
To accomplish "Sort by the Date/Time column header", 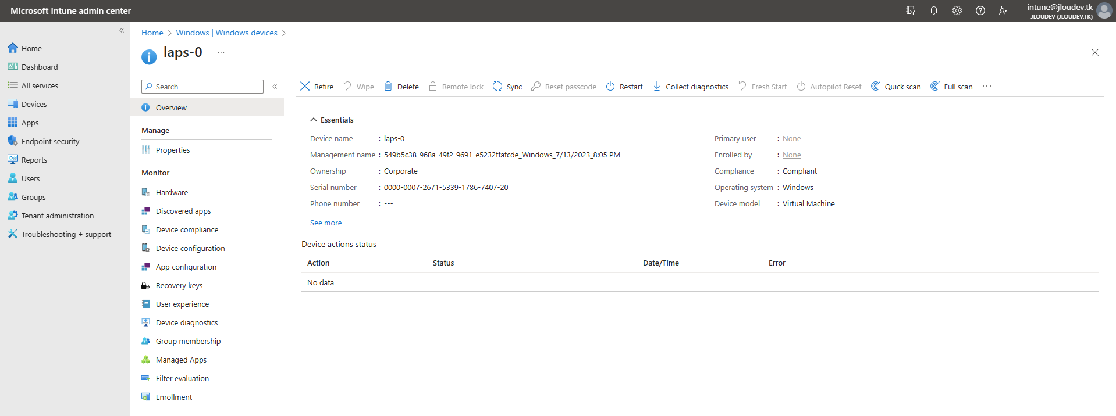I will [x=661, y=263].
